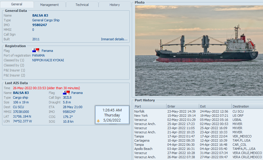The height and width of the screenshot is (160, 263).
Task: Click the type General Cargo Ship
Action: tap(46, 20)
